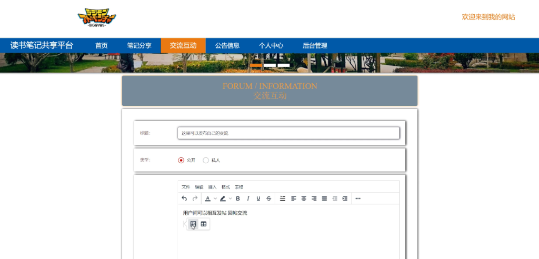Increase indent in the editor toolbar
Image resolution: width=539 pixels, height=259 pixels.
click(345, 198)
